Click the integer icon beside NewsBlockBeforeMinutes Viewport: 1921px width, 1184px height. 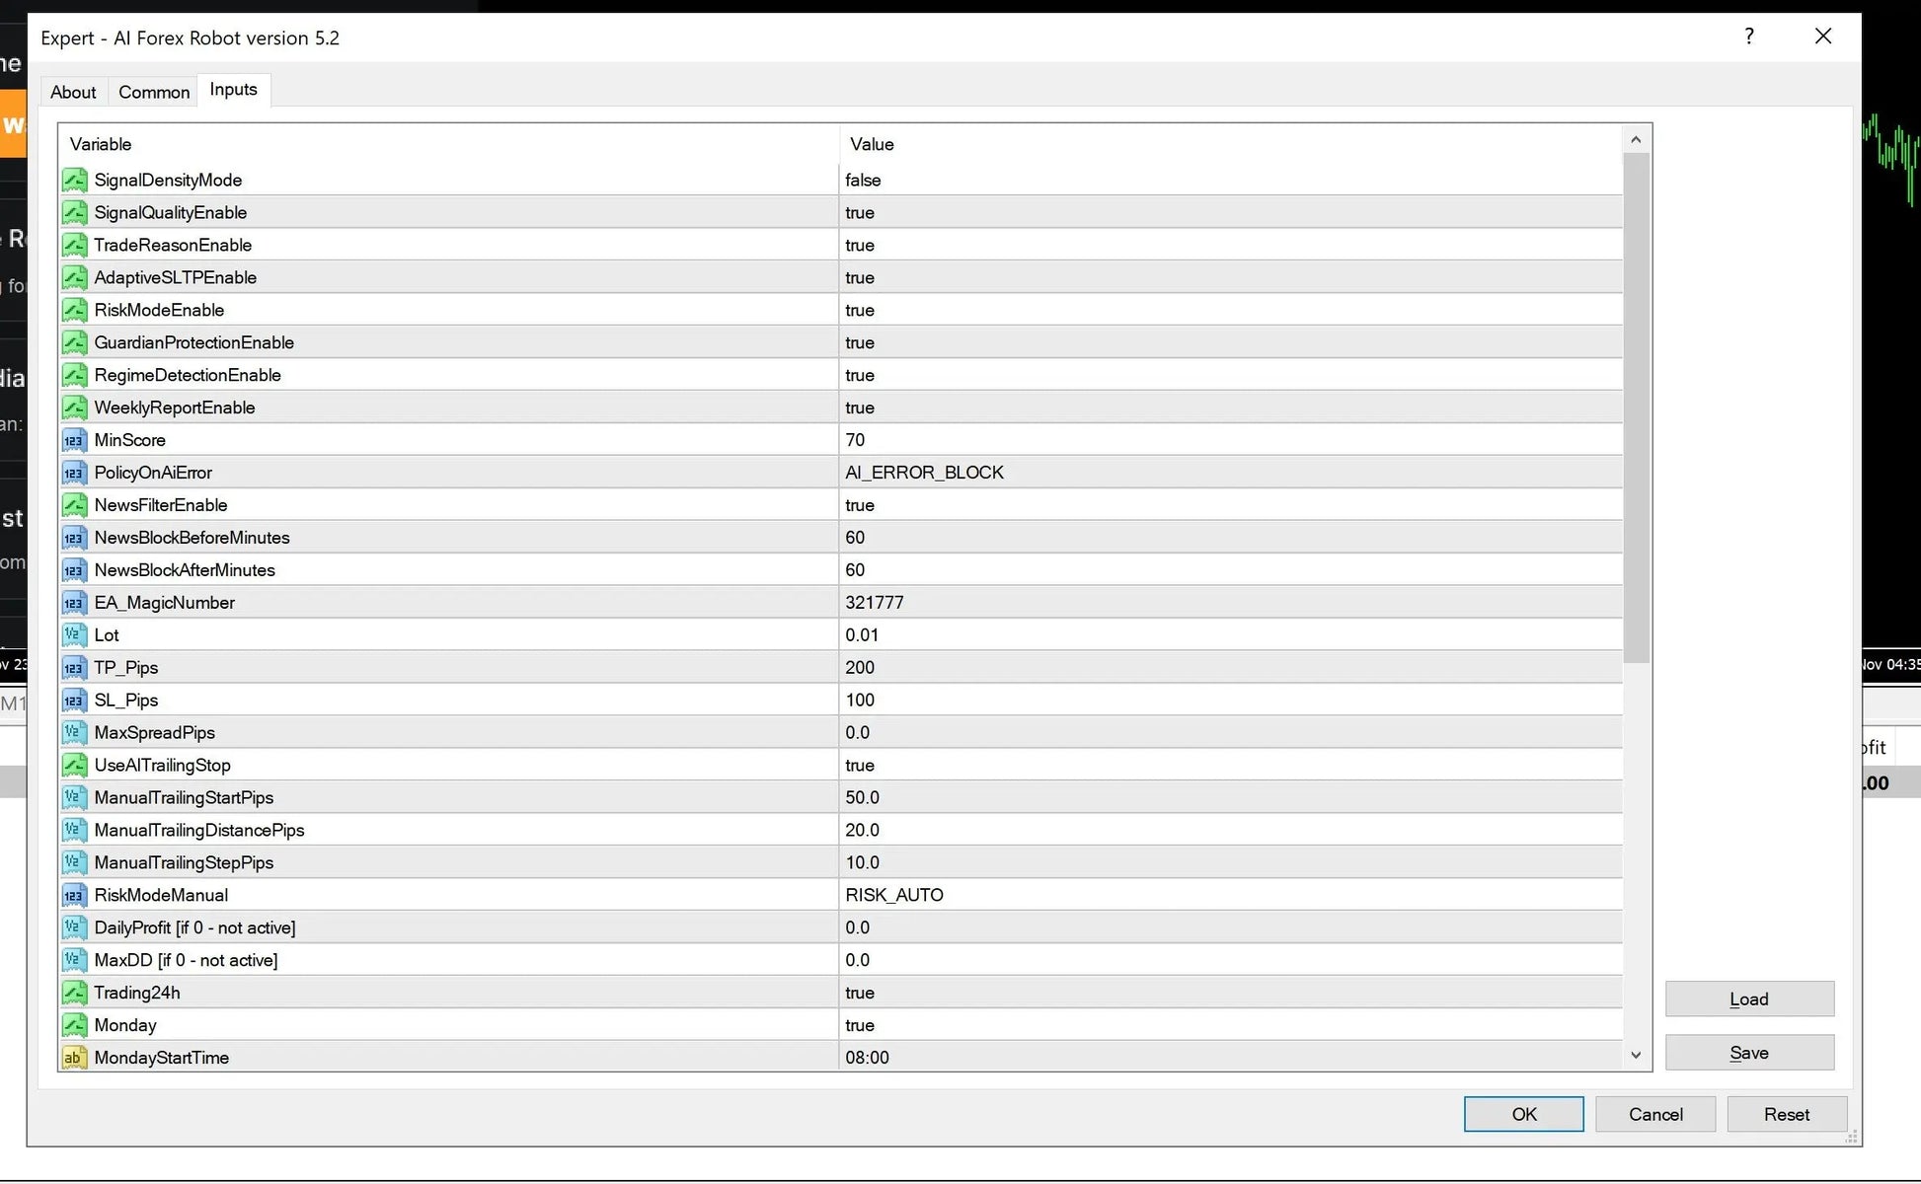(74, 538)
